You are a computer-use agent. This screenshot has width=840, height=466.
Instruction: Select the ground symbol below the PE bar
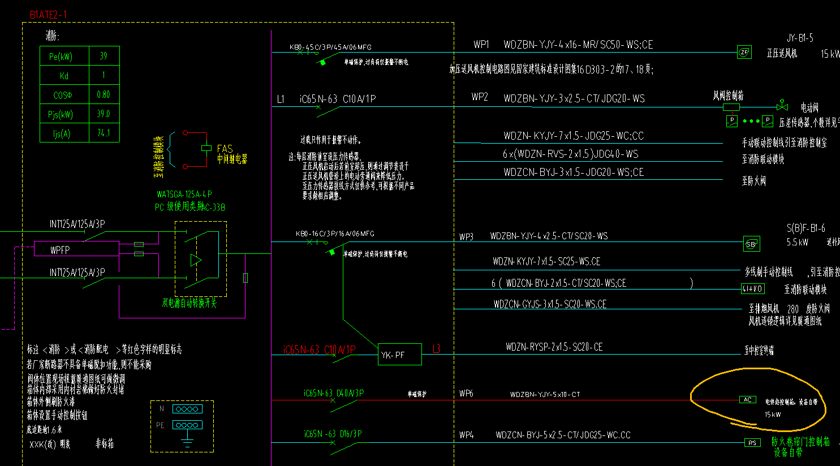[187, 442]
